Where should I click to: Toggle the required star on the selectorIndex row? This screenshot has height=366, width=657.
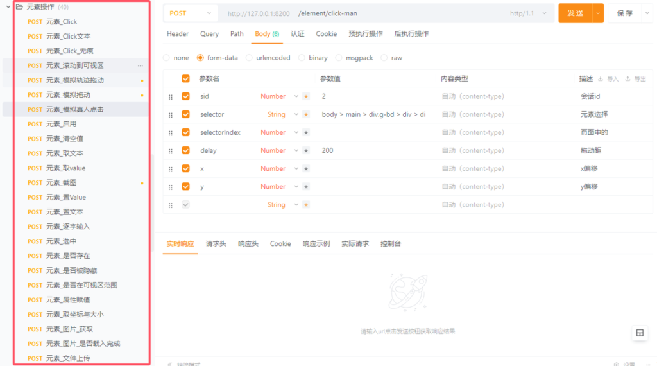point(306,132)
